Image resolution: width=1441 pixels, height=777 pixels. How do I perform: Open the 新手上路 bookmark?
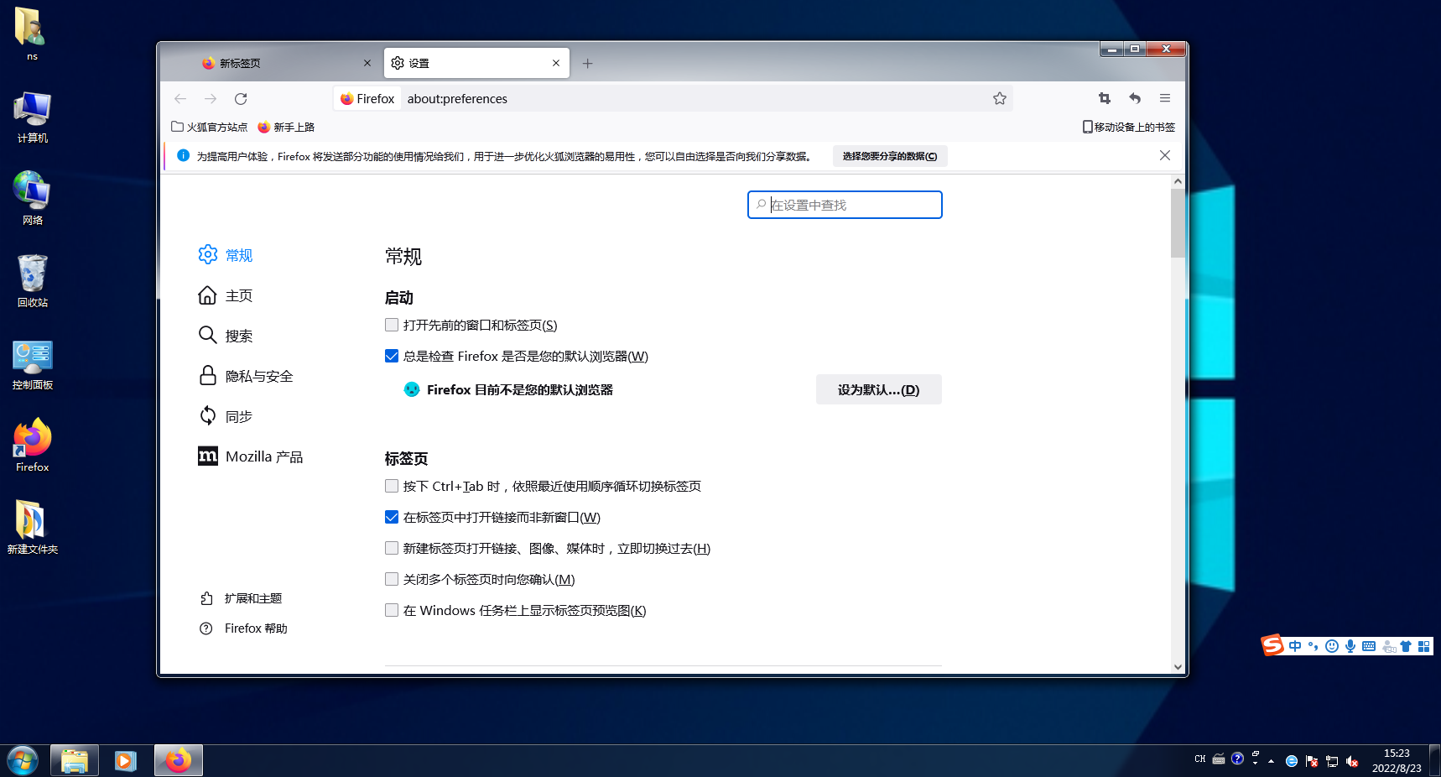[x=286, y=127]
